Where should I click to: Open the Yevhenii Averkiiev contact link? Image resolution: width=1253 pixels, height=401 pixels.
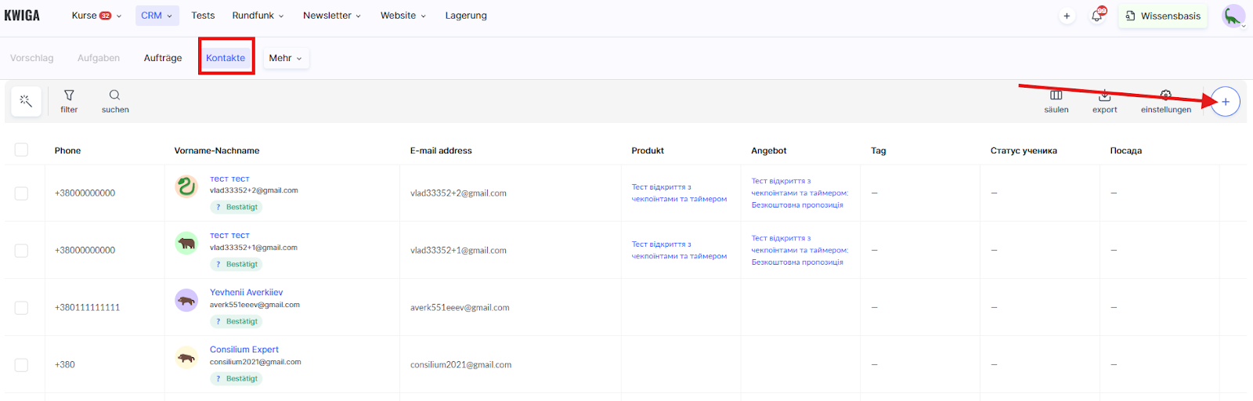tap(246, 292)
